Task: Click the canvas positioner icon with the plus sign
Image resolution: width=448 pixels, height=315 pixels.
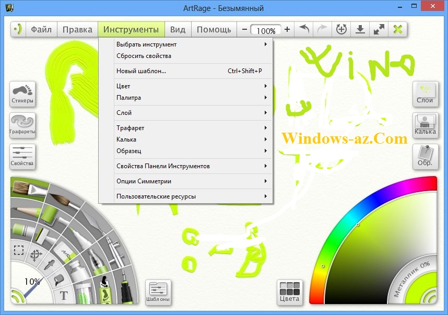Action: [341, 29]
